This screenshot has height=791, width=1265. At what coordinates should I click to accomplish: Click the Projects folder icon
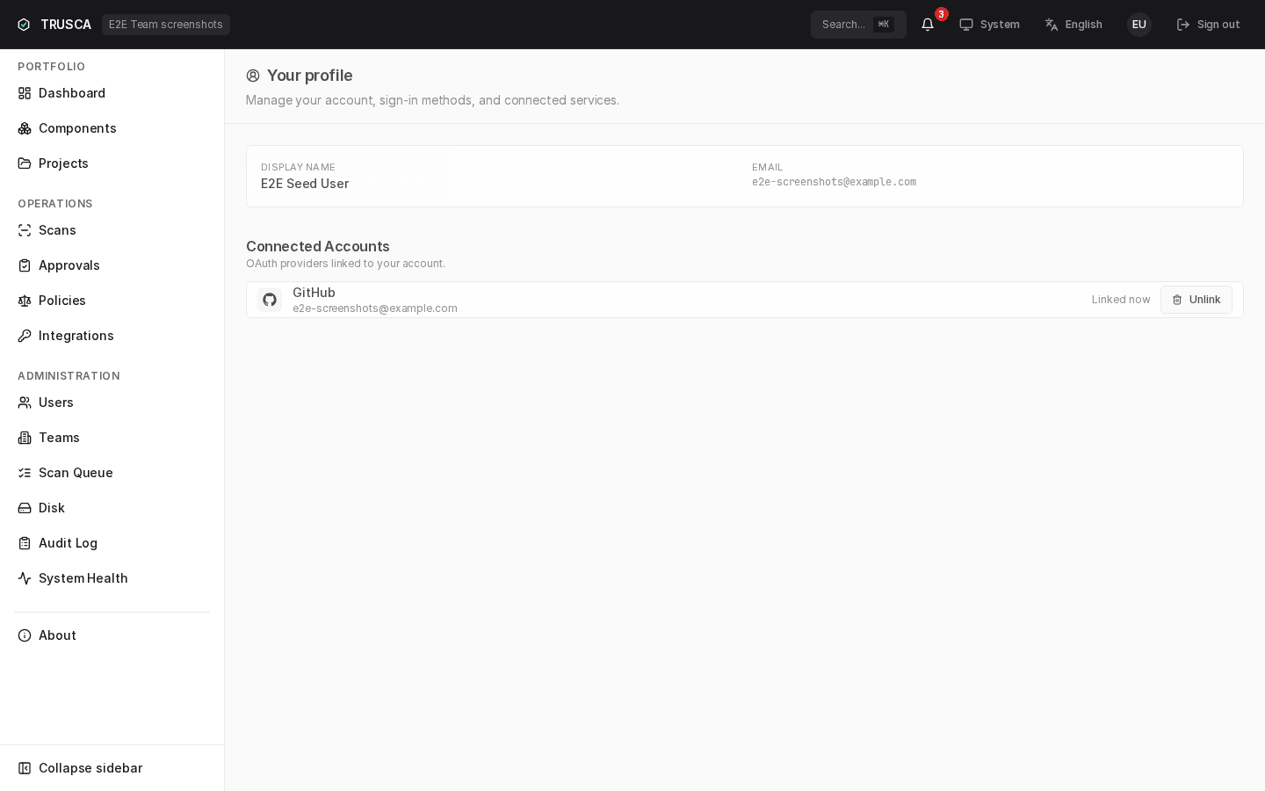25,163
